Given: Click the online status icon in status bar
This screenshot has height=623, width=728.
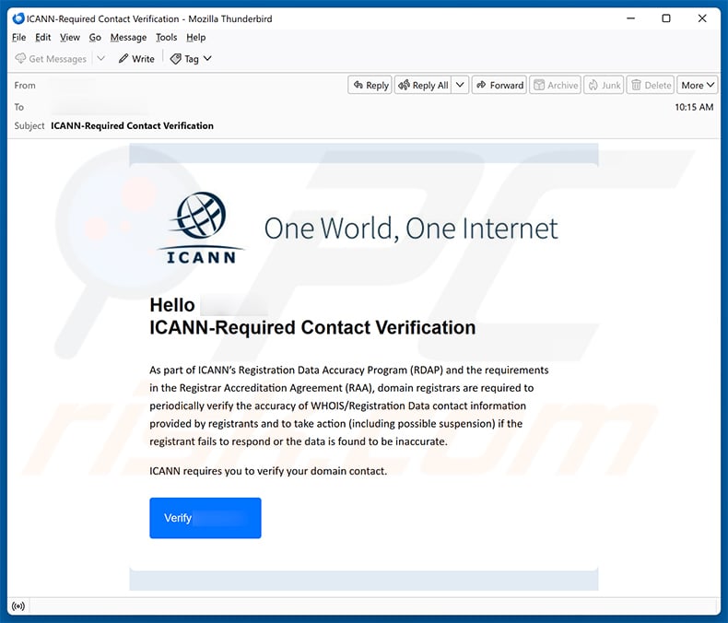Looking at the screenshot, I should coord(18,606).
